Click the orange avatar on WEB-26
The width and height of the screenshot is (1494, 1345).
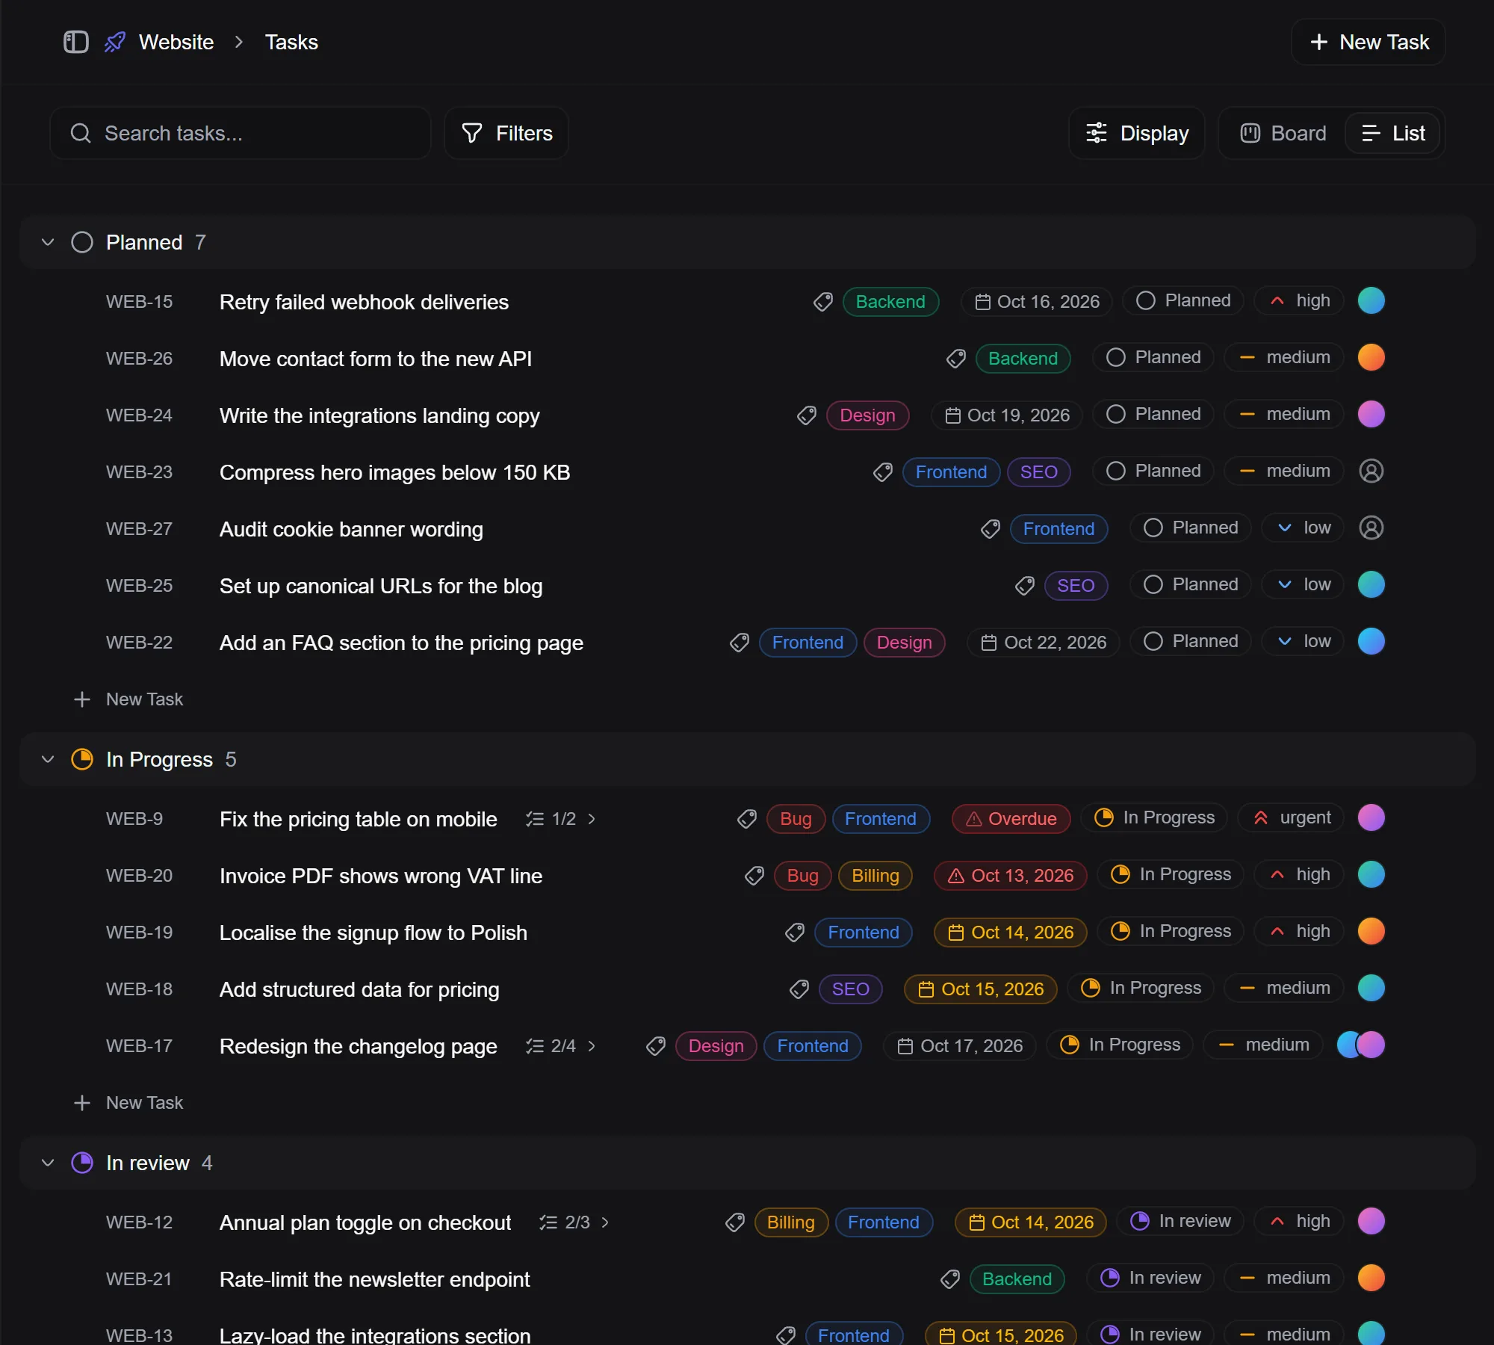(x=1371, y=357)
